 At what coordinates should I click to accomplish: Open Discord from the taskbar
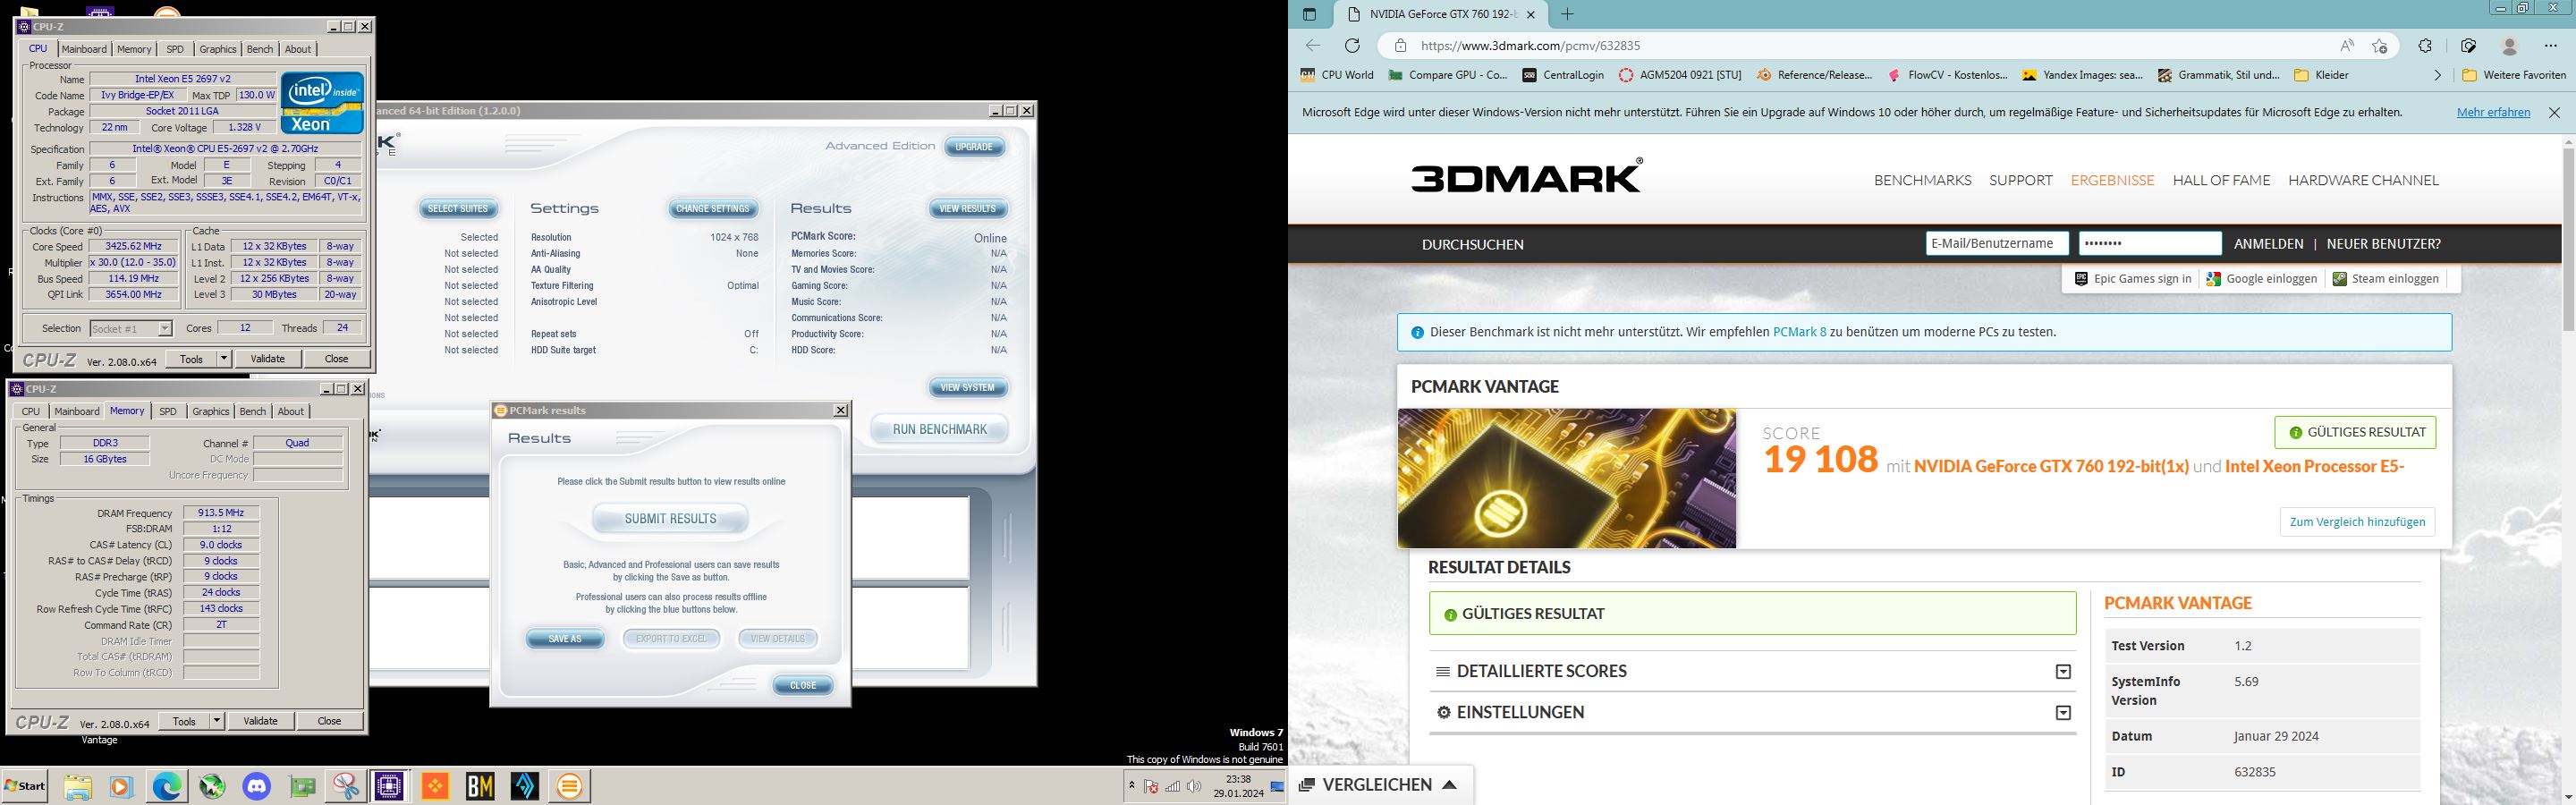tap(257, 787)
